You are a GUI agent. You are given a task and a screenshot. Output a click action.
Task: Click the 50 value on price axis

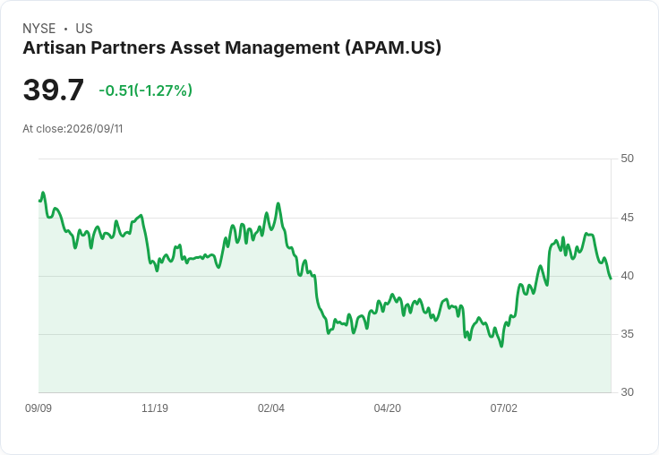[x=627, y=159]
